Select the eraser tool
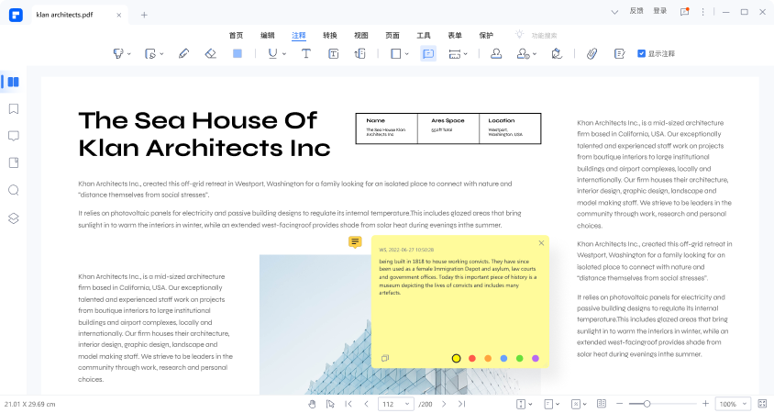Viewport: 774px width, 413px height. click(x=211, y=53)
